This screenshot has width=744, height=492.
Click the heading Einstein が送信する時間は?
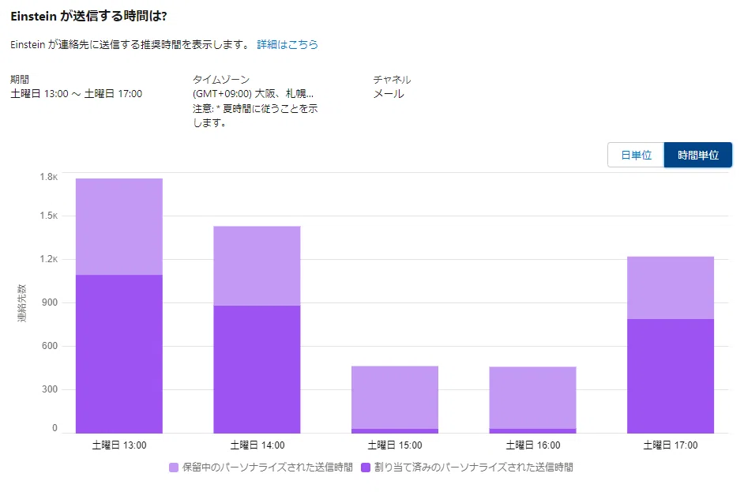pyautogui.click(x=88, y=16)
